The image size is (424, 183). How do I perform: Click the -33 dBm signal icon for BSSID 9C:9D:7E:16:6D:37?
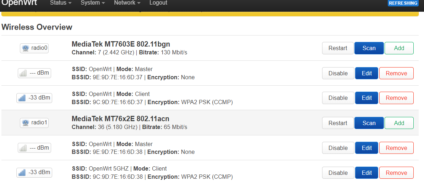pos(34,98)
